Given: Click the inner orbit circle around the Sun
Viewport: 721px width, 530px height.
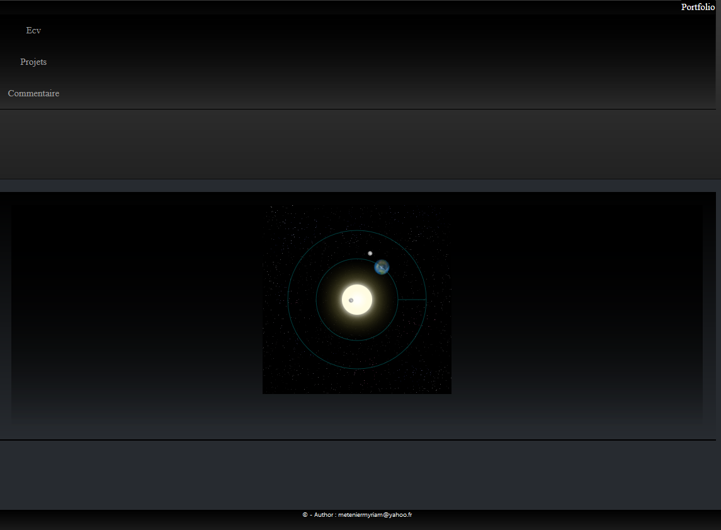Looking at the screenshot, I should click(x=316, y=300).
